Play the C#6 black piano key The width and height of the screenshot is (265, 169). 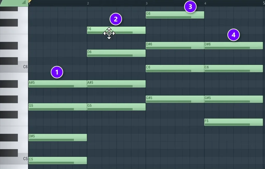pyautogui.click(x=9, y=61)
